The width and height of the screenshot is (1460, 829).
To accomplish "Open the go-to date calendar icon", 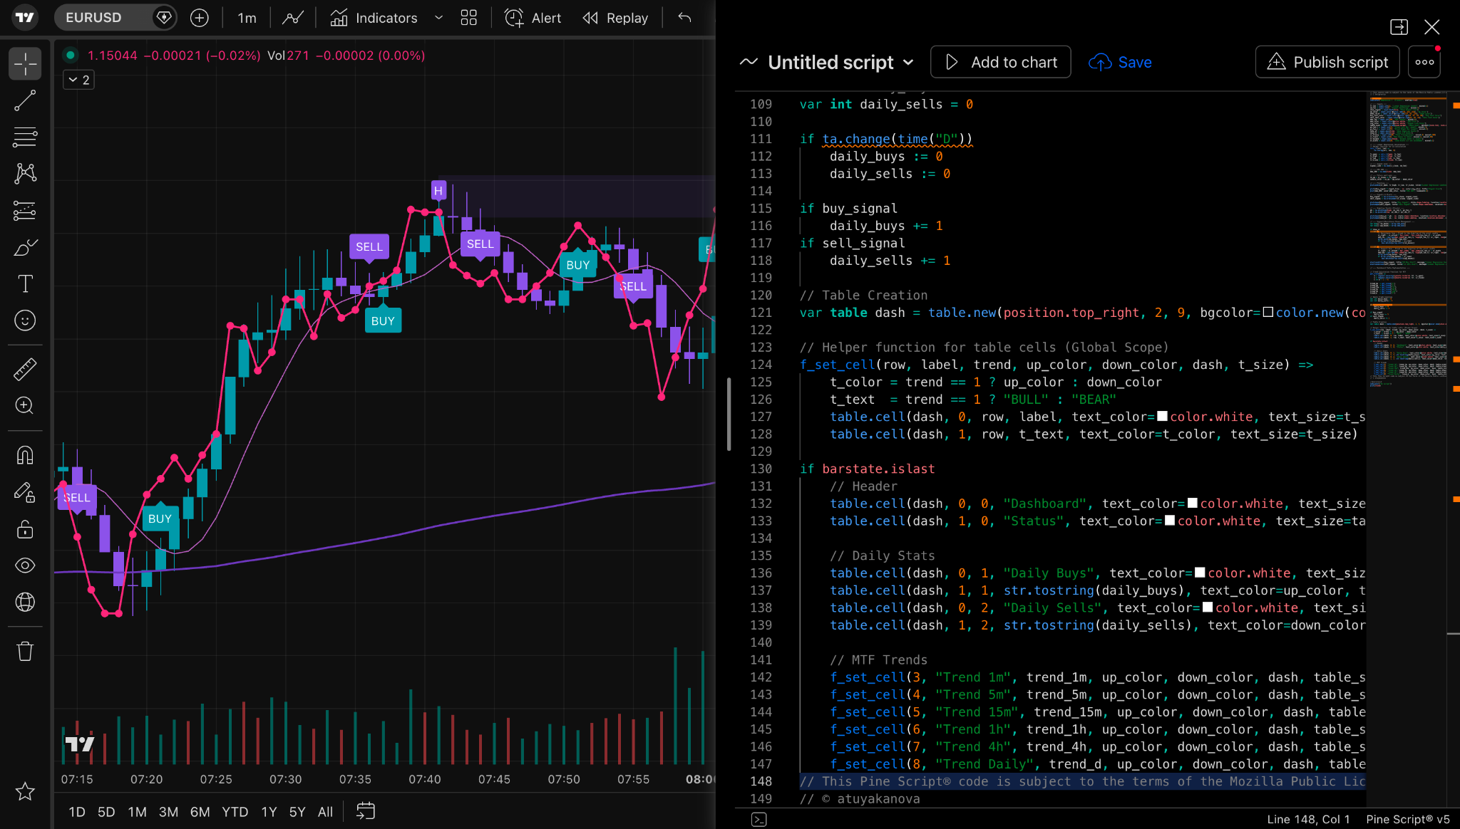I will 366,811.
